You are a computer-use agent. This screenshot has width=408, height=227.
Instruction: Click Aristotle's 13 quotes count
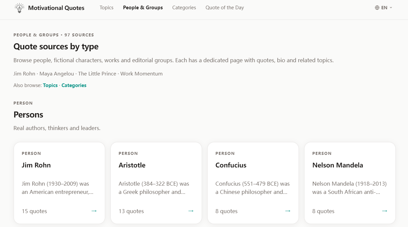[131, 211]
